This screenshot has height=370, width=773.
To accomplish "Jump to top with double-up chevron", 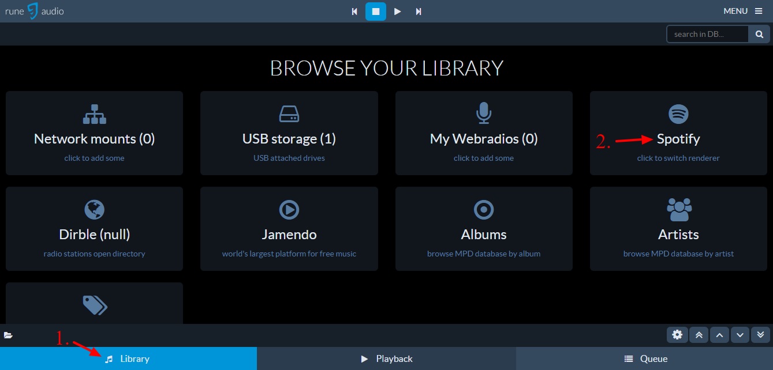I will click(x=699, y=334).
